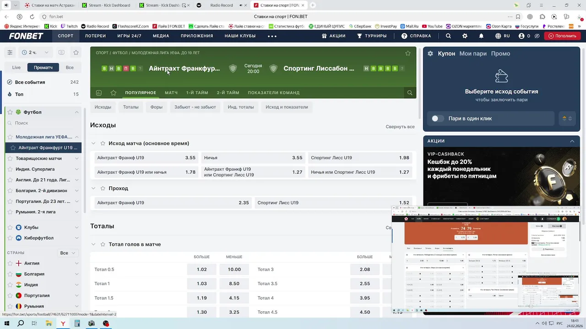Image resolution: width=586 pixels, height=329 pixels.
Task: Open Windows Start menu
Action: point(6,324)
